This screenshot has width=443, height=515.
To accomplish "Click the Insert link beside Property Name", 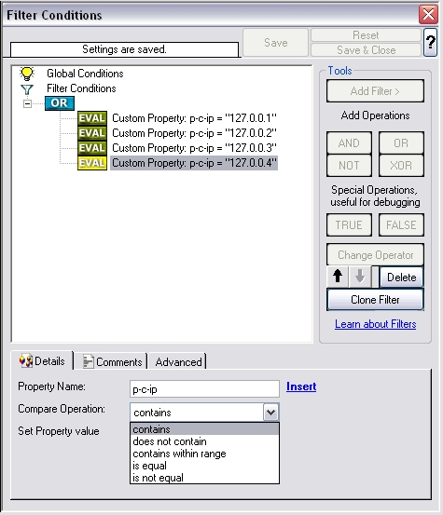I will (301, 386).
